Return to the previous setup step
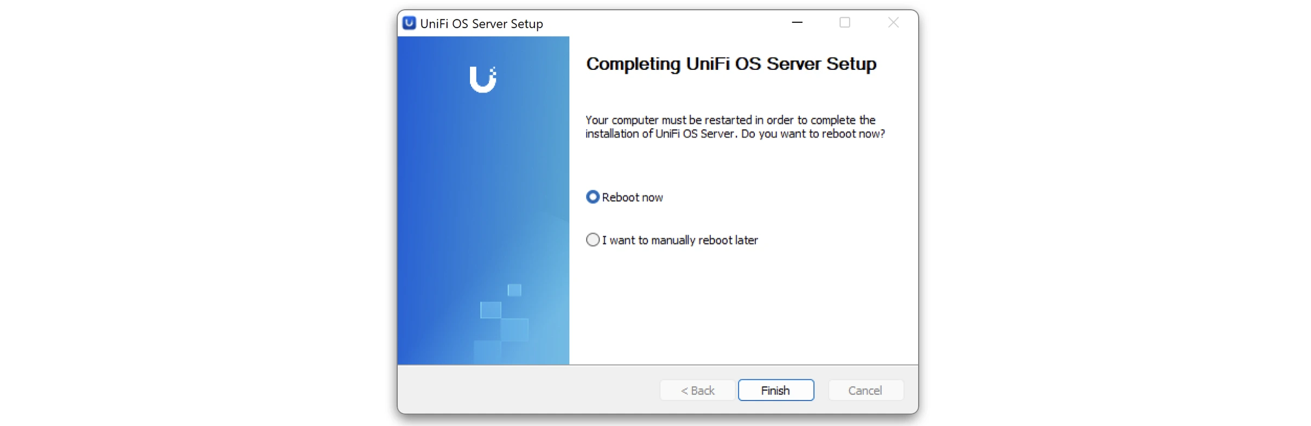This screenshot has height=426, width=1311. coord(697,390)
